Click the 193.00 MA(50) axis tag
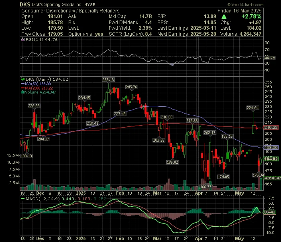Screen dimensions: 281x242 (271, 147)
